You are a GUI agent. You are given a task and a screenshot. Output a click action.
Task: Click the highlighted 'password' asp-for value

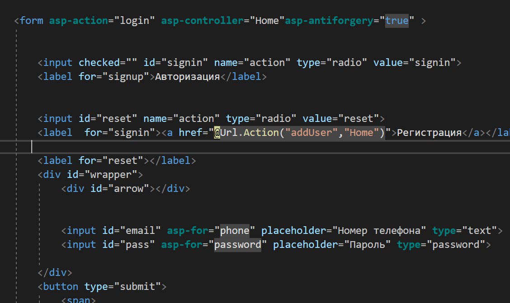[237, 245]
